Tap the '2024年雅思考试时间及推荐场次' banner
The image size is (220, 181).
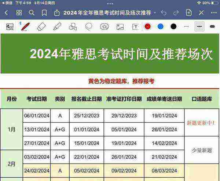point(110,53)
